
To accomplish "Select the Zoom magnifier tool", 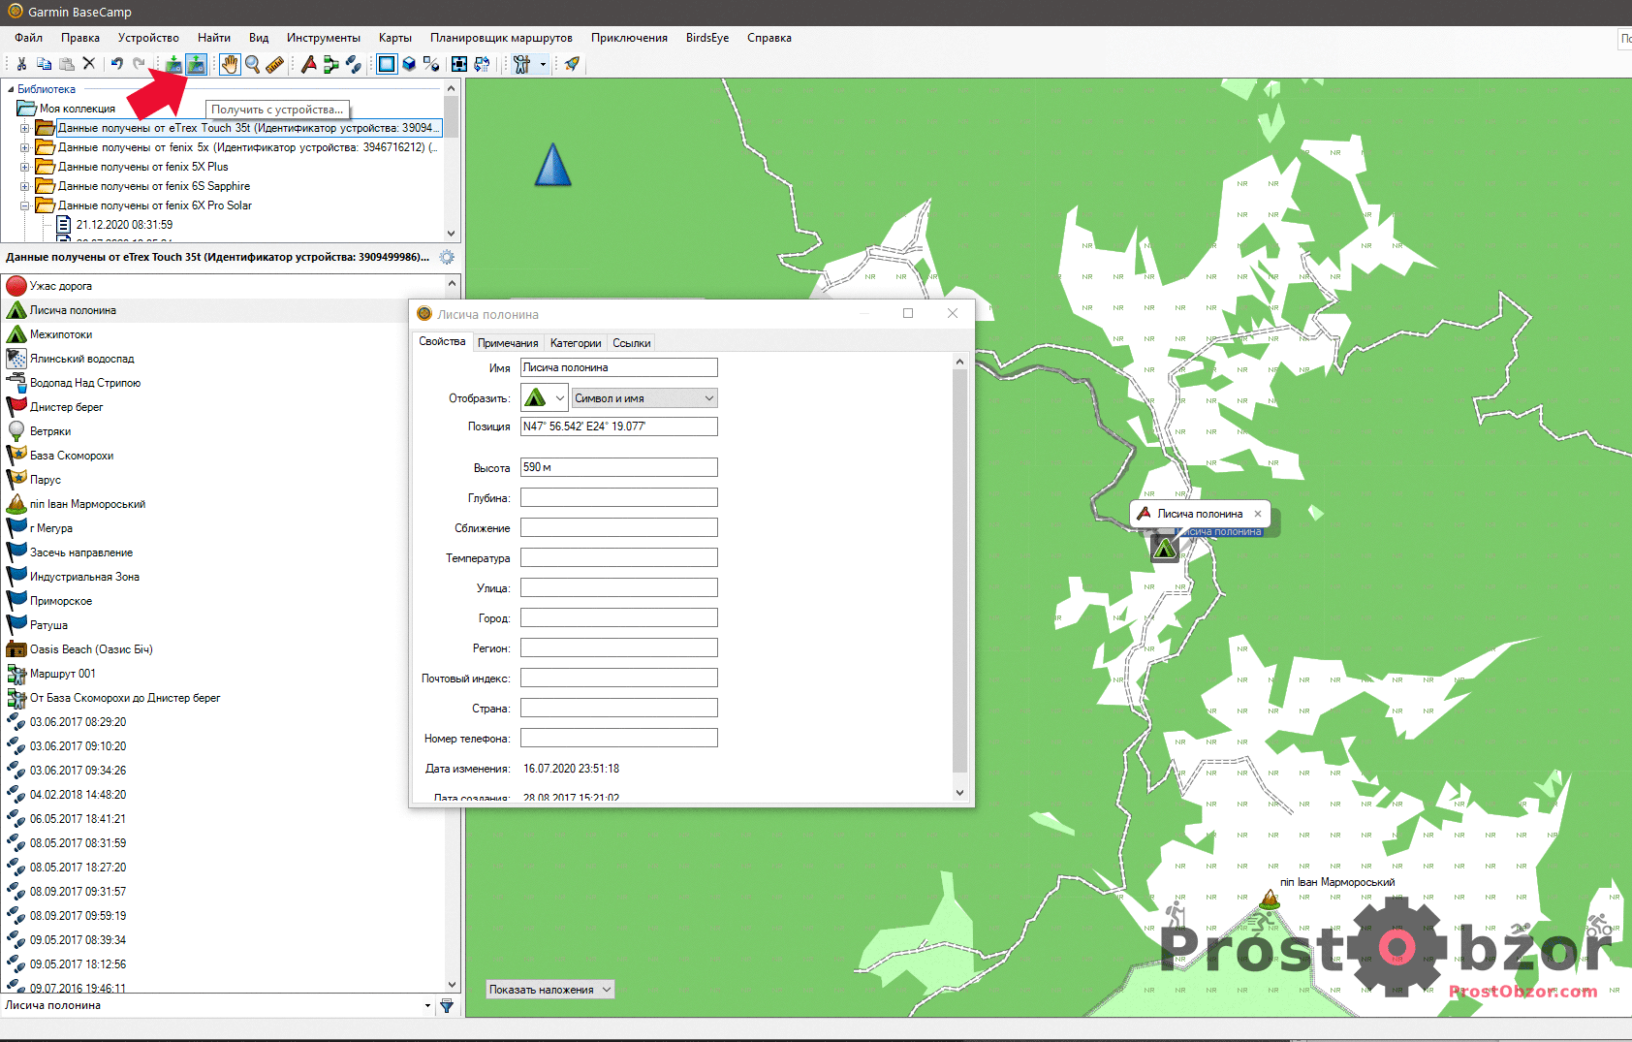I will pos(252,64).
